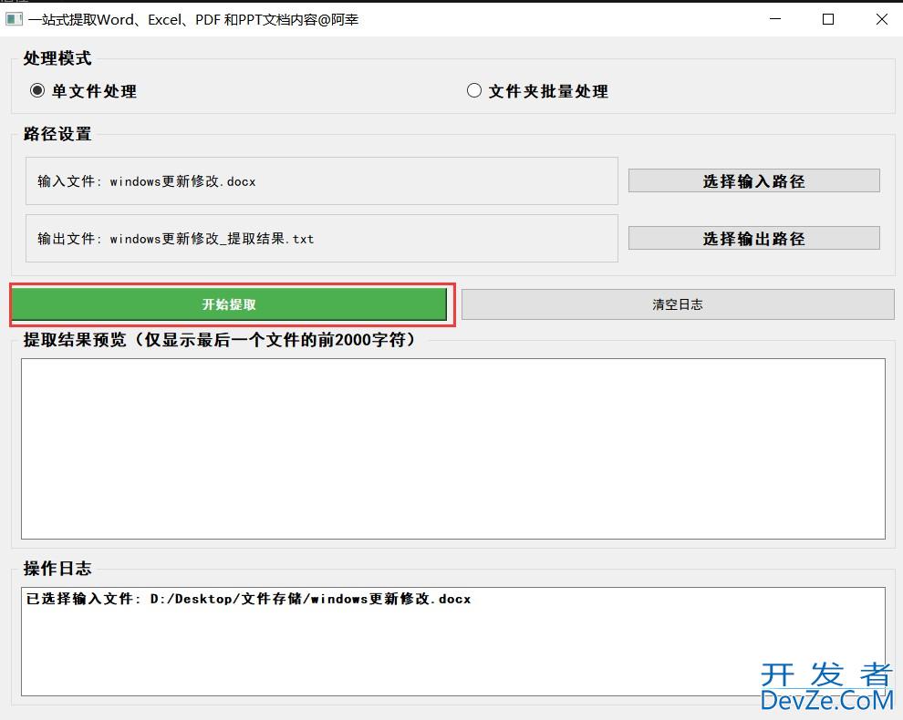The image size is (903, 720).
Task: Click the DevZe.CoM watermark
Action: [x=825, y=688]
